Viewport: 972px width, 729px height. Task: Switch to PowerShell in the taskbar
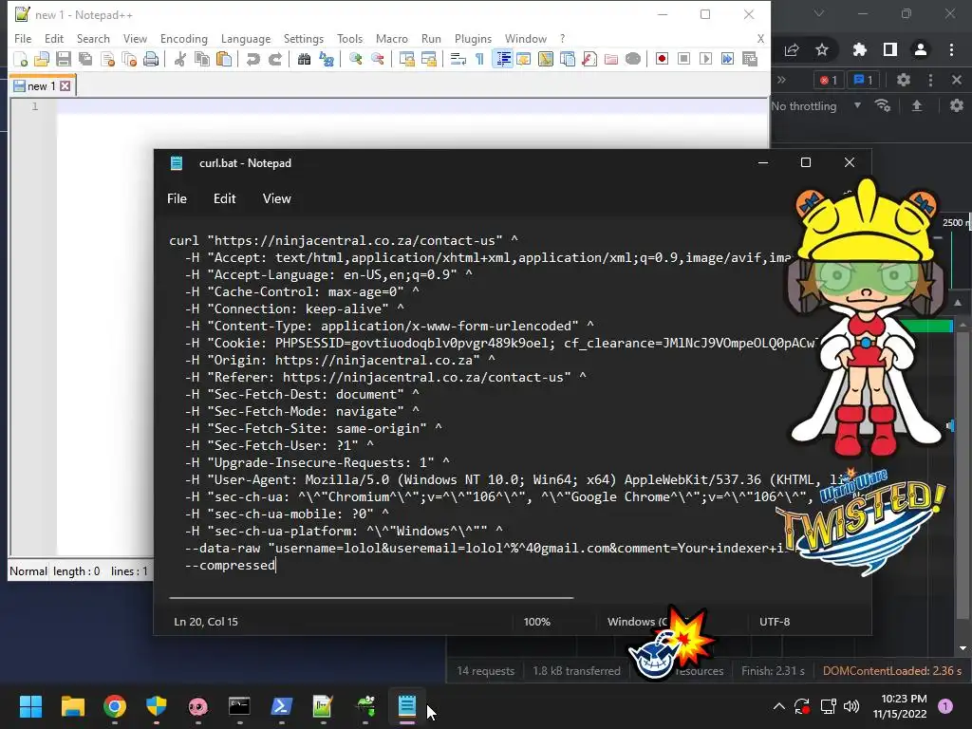click(281, 706)
